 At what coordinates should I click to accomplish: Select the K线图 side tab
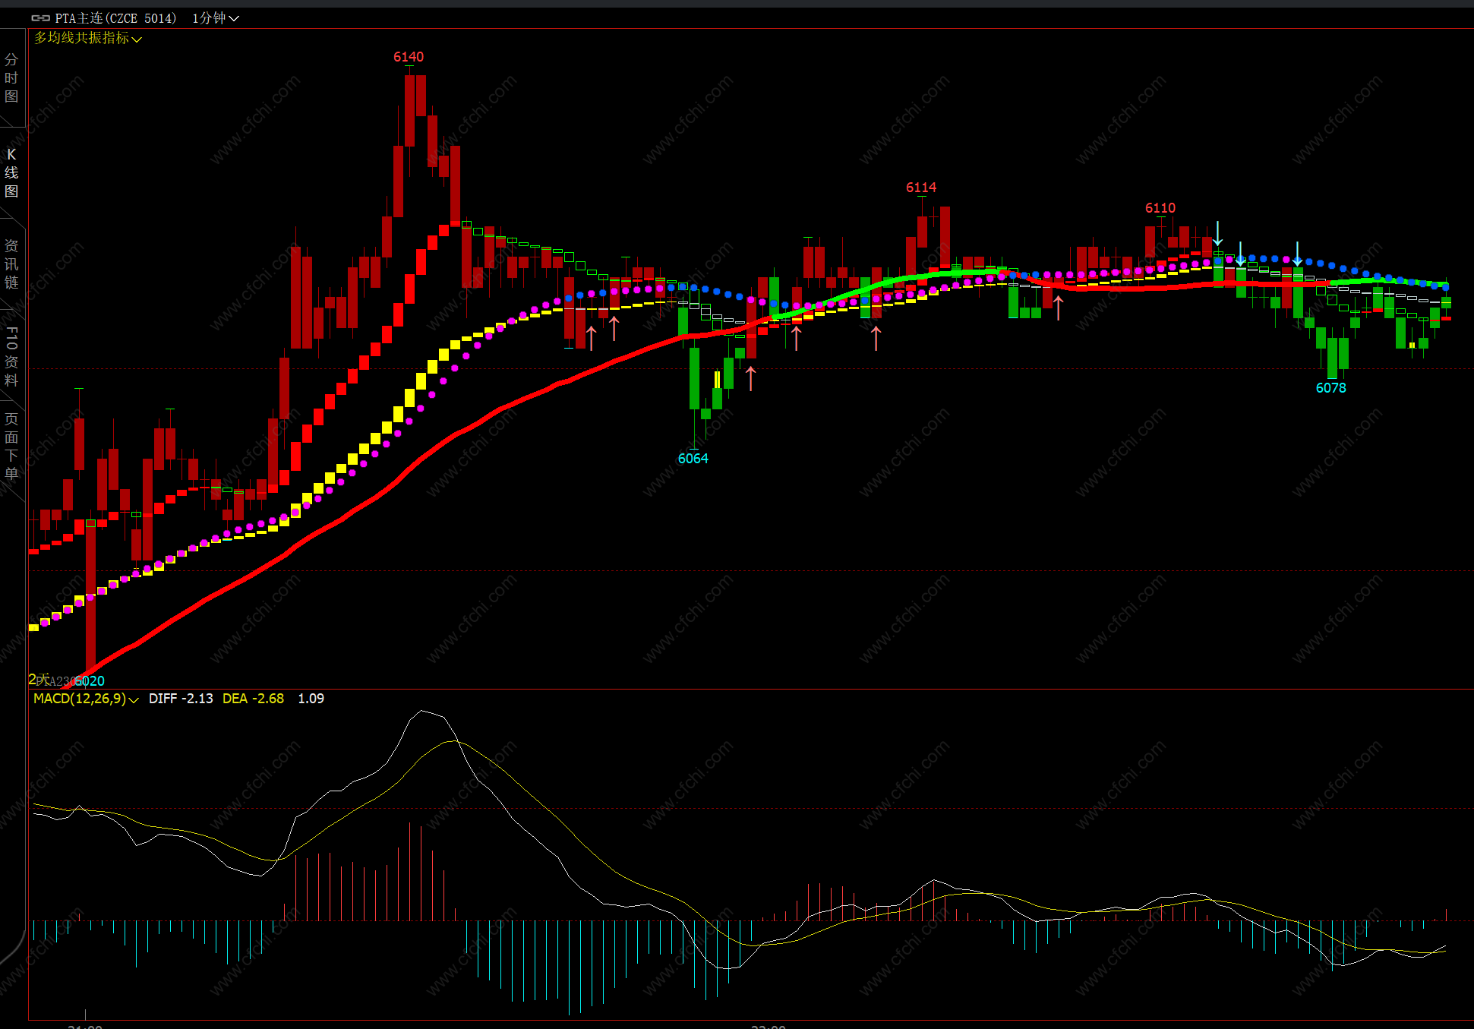(x=11, y=172)
